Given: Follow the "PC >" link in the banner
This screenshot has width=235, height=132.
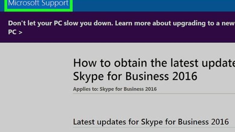Looking at the screenshot, I should 15,32.
